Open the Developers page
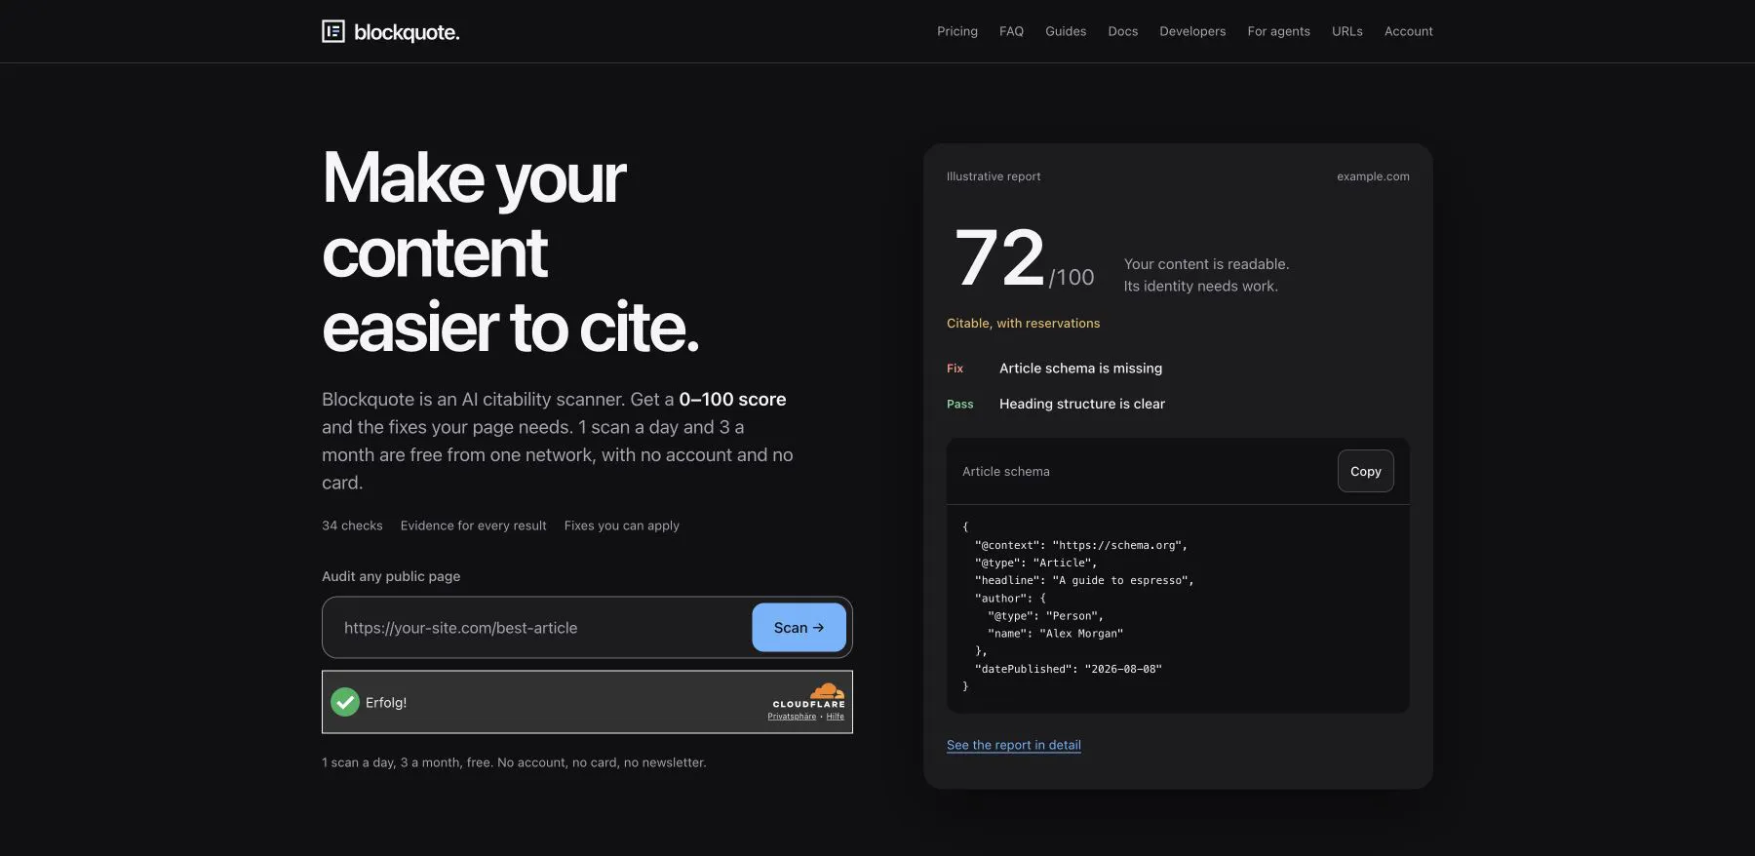The height and width of the screenshot is (856, 1755). pyautogui.click(x=1192, y=31)
